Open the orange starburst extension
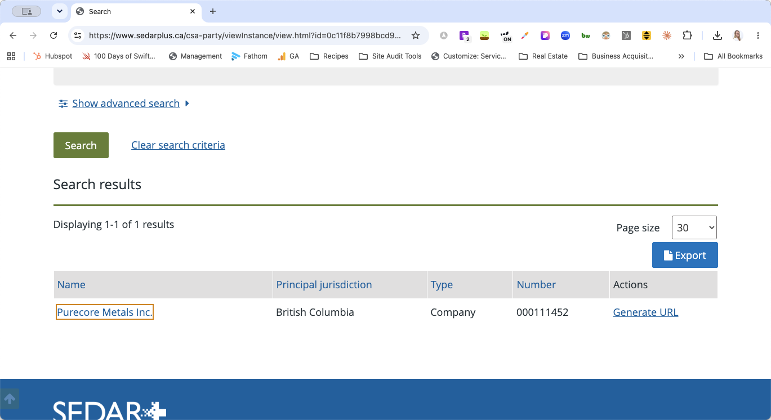 [x=667, y=35]
